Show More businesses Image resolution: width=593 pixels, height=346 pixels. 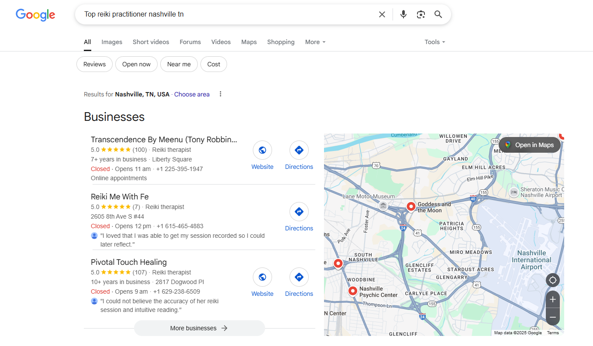200,328
